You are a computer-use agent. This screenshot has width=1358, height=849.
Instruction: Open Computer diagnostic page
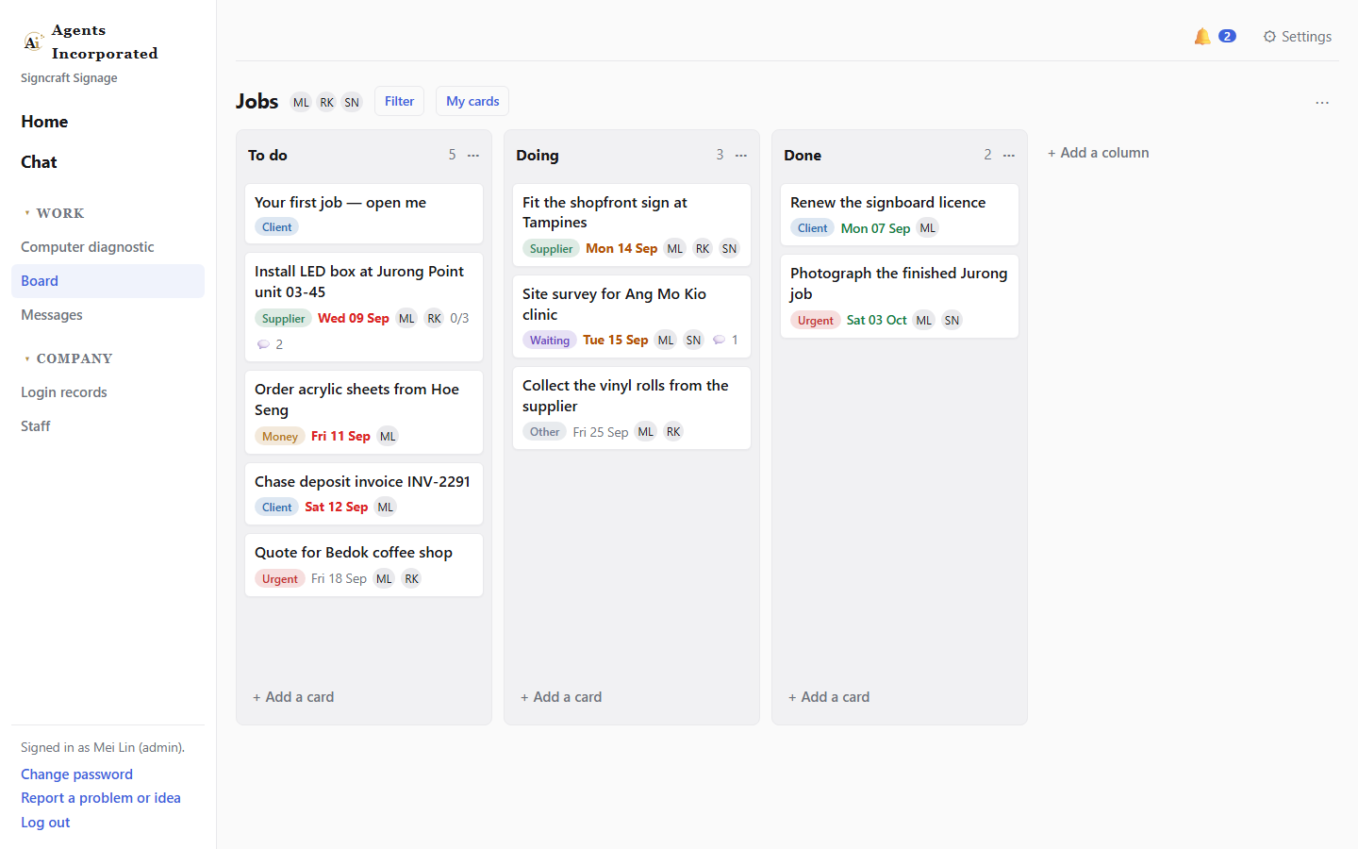pyautogui.click(x=108, y=247)
